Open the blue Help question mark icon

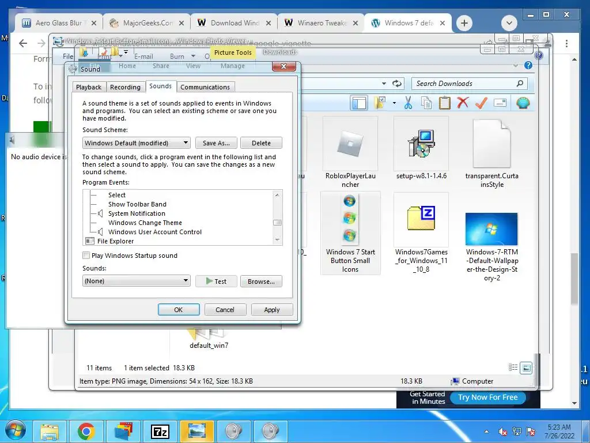tap(528, 66)
